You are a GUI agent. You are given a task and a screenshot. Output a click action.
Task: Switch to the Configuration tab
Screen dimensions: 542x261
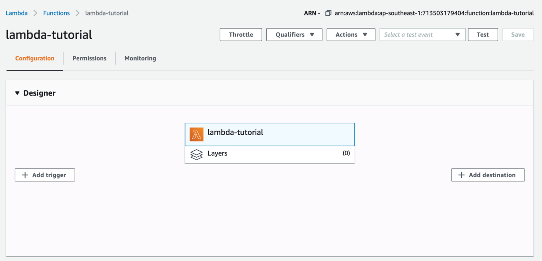pos(35,58)
